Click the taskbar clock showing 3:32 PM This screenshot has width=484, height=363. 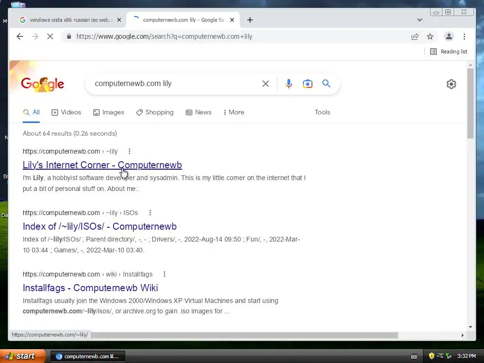point(467,356)
